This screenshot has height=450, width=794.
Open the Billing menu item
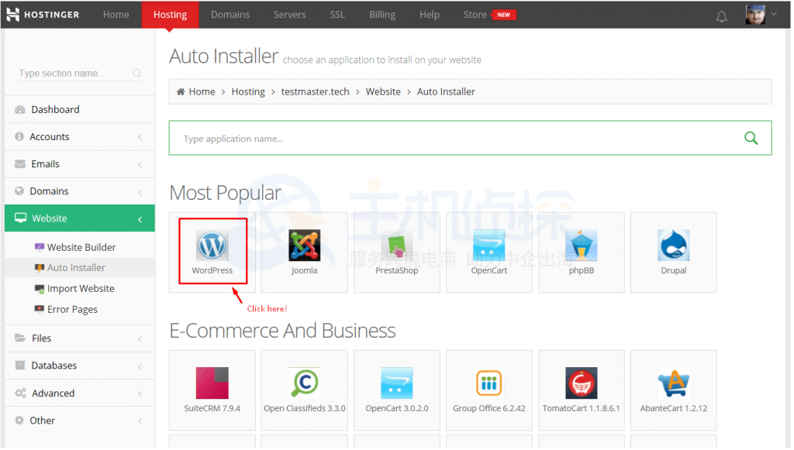click(381, 14)
